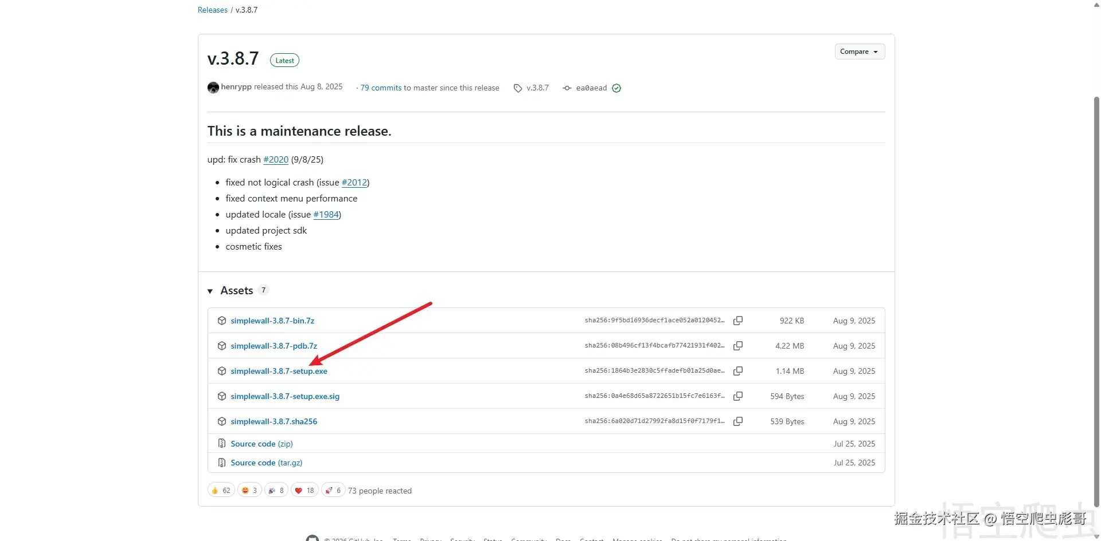React with the heart emoji (18)
The height and width of the screenshot is (541, 1101).
tap(304, 491)
